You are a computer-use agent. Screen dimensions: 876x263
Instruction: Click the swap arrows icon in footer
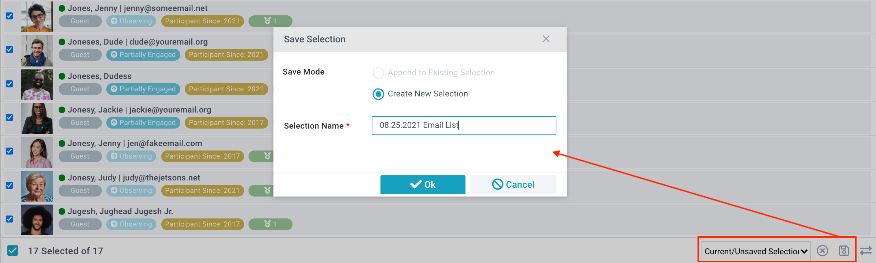[866, 251]
